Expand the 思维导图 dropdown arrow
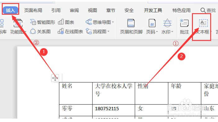 [x=113, y=22]
